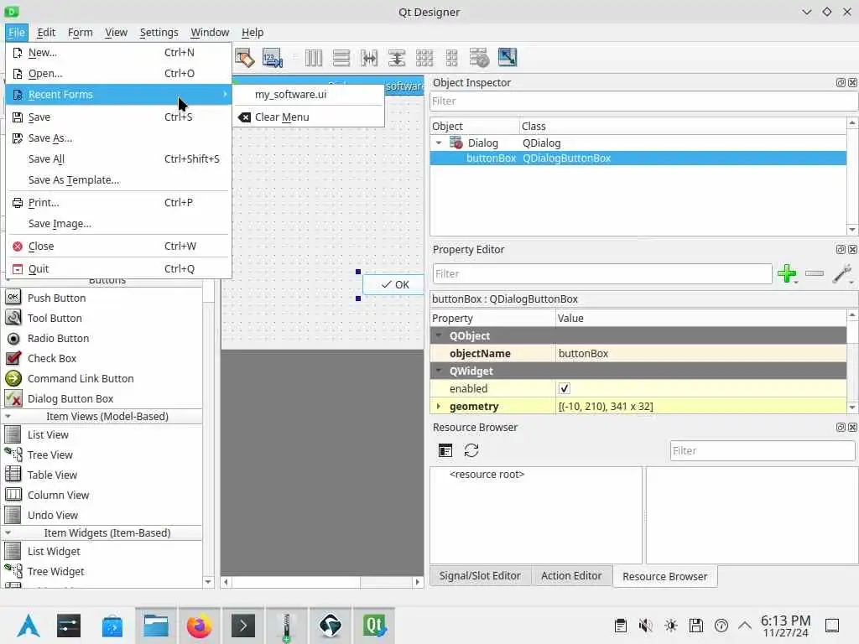Collapse the Dialog tree node
The height and width of the screenshot is (644, 859).
439,143
